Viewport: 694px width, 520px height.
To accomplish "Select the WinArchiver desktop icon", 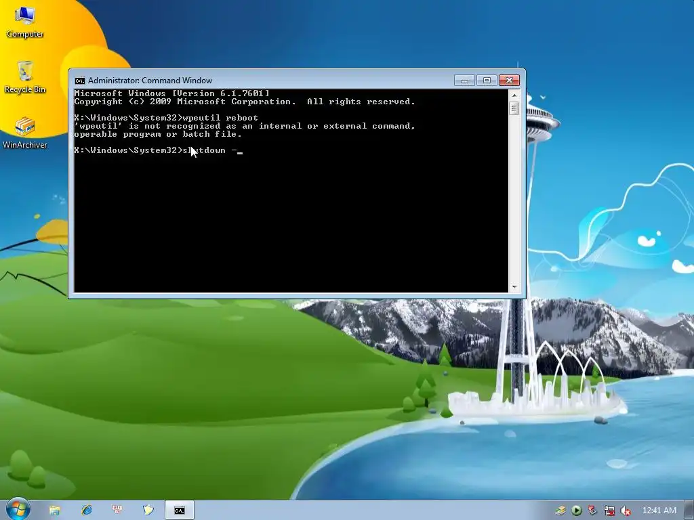I will pos(25,133).
